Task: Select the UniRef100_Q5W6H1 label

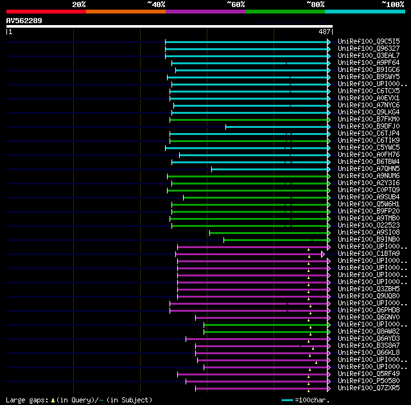Action: coord(369,204)
